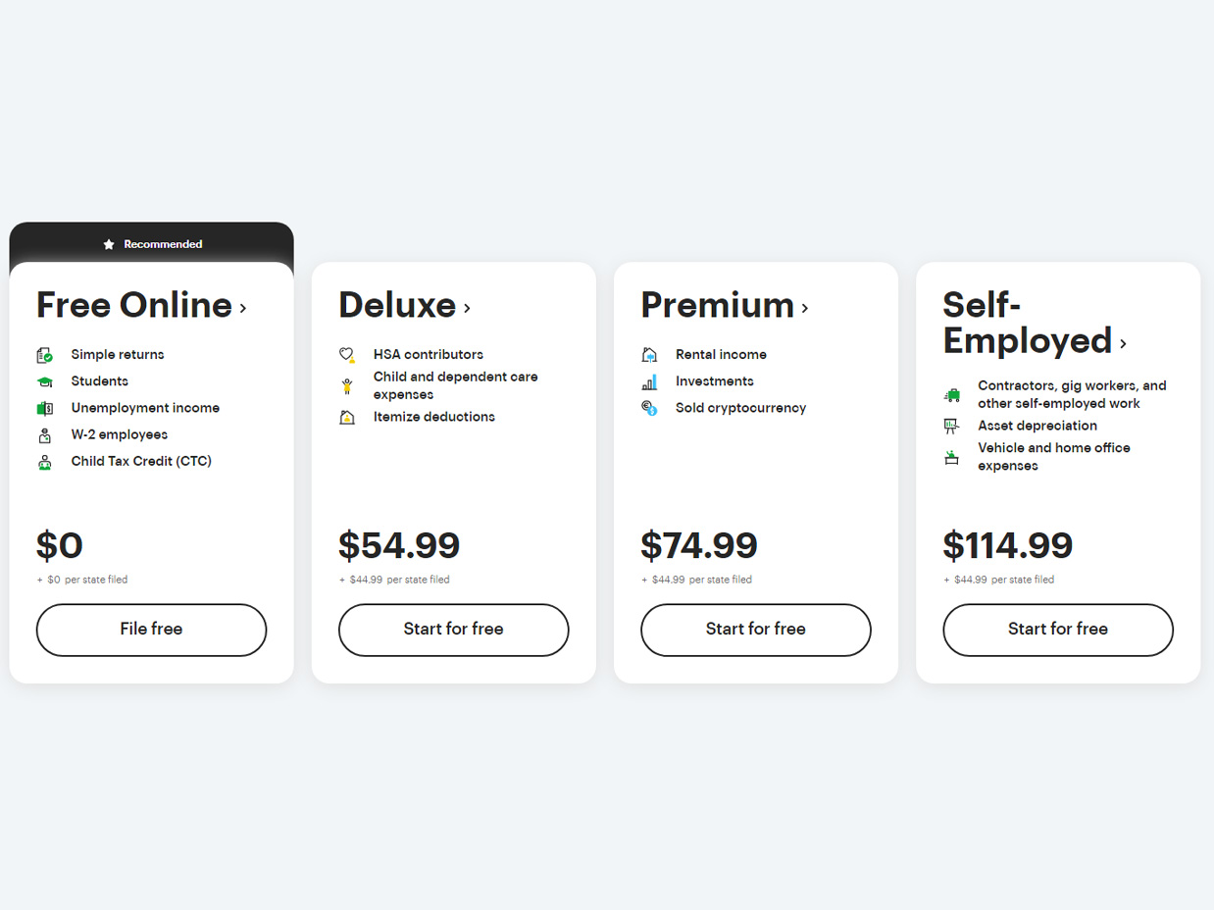Click the Investments bar chart icon
Viewport: 1214px width, 910px height.
tap(648, 381)
